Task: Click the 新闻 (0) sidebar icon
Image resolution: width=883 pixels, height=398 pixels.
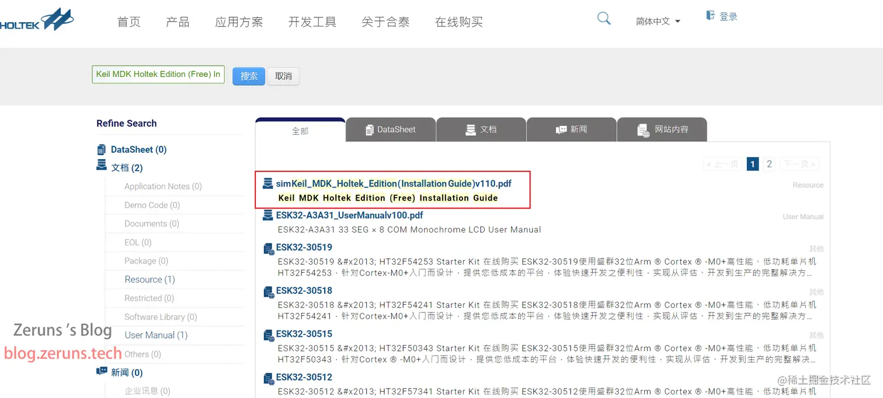Action: tap(102, 371)
